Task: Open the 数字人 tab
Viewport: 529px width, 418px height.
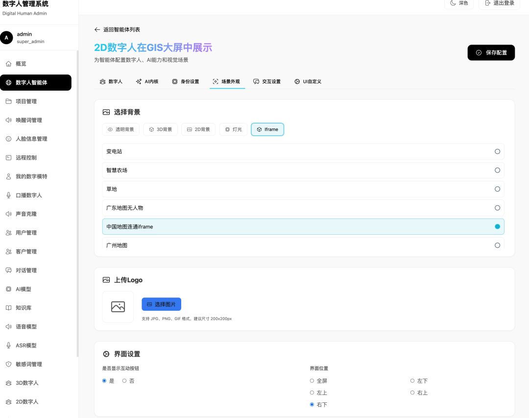Action: [x=111, y=82]
